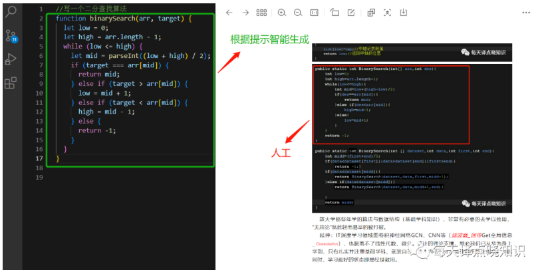Click the comment line //写一个二分查找算法
The height and width of the screenshot is (270, 534).
click(91, 9)
